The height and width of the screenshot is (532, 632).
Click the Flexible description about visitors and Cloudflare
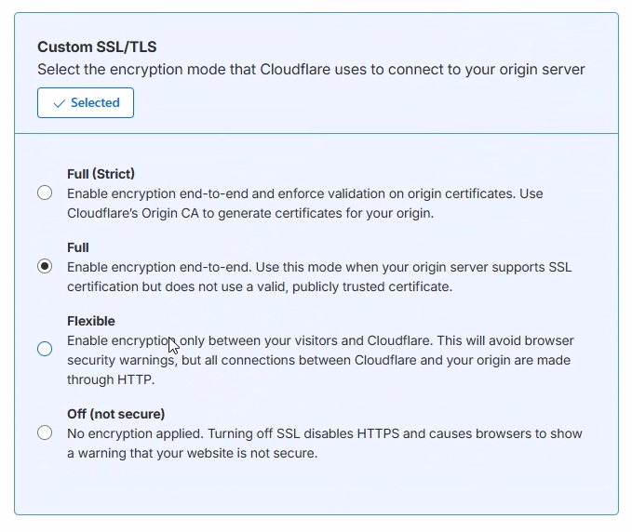point(320,340)
